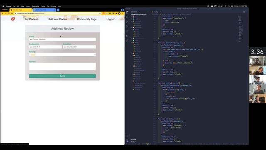Click the 'function edit' line

[x=169, y=119]
